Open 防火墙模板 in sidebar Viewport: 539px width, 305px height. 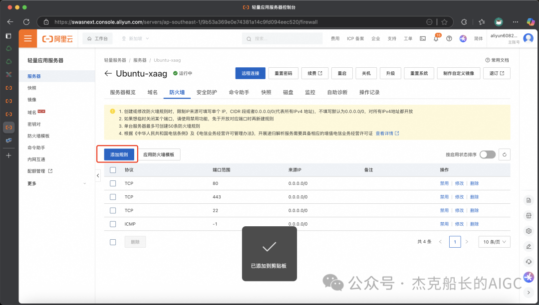tap(38, 136)
